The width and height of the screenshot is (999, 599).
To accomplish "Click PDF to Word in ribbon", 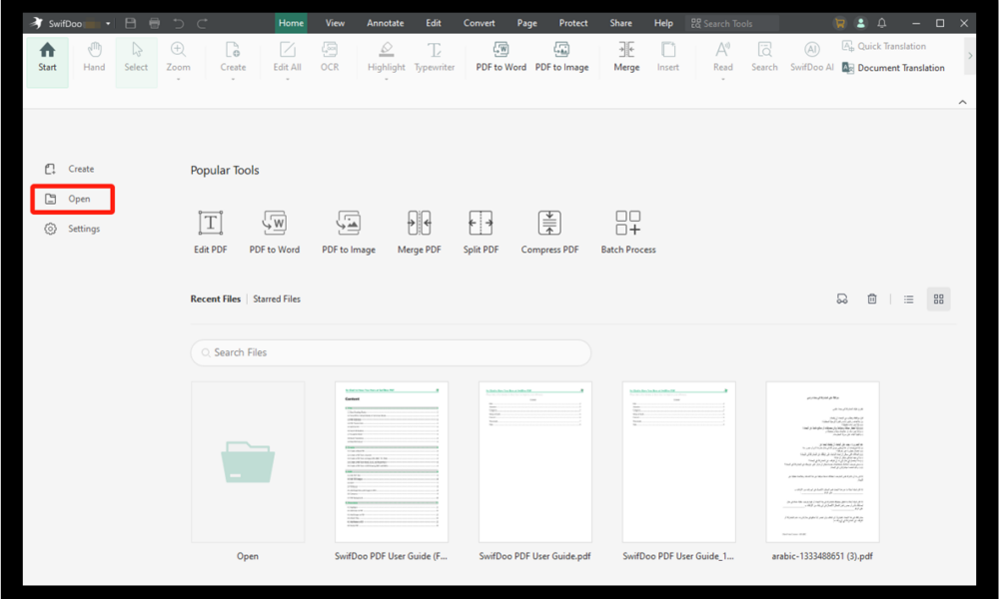I will (x=500, y=57).
